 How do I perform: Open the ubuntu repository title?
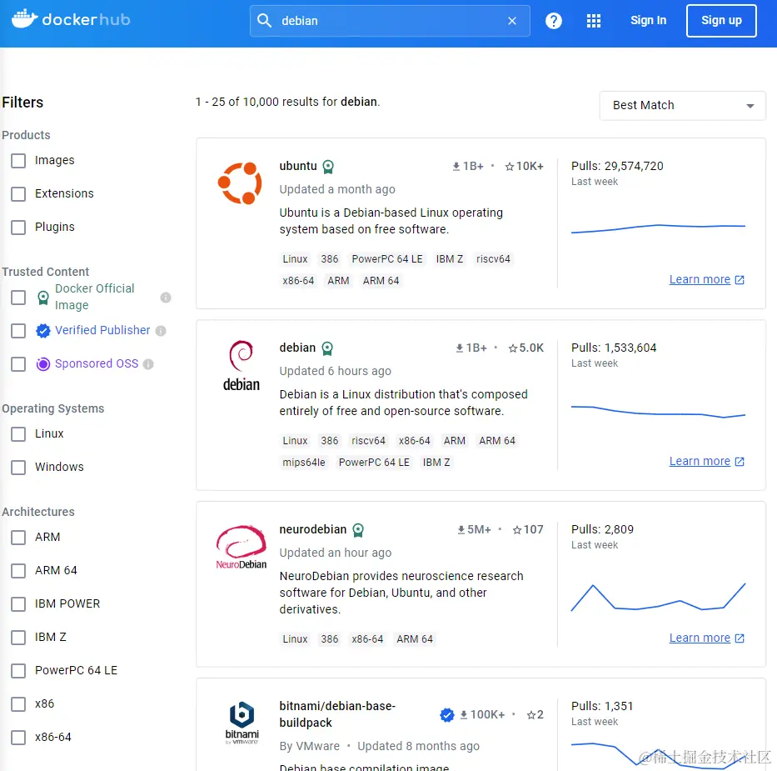(298, 166)
